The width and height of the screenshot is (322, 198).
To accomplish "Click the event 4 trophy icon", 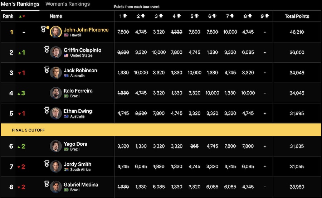I will click(x=179, y=16).
